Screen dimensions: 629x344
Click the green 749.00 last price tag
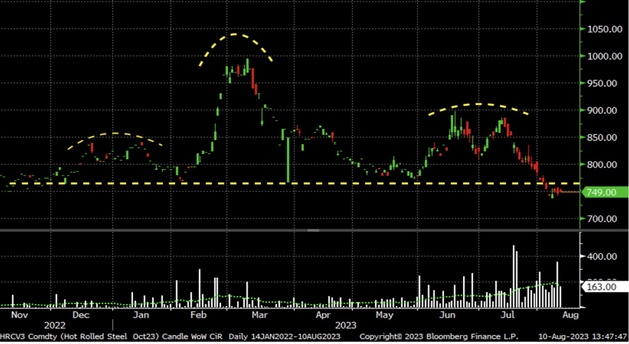point(602,193)
